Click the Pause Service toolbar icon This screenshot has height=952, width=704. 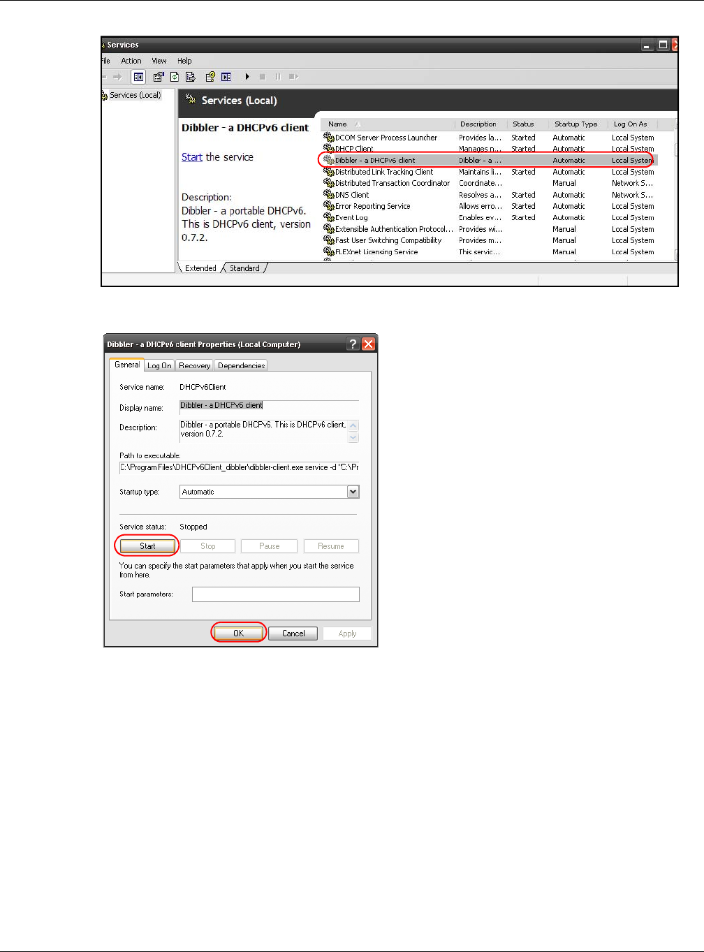278,77
